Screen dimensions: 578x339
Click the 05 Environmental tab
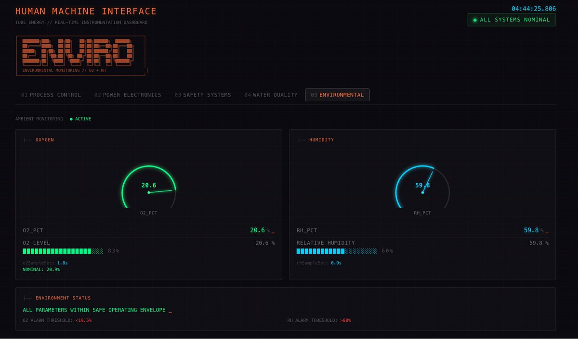[x=337, y=95]
